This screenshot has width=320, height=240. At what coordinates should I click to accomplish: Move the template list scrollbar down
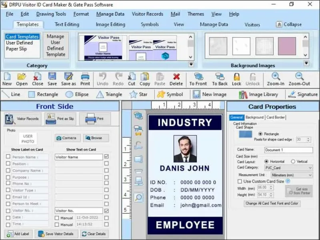click(x=190, y=57)
